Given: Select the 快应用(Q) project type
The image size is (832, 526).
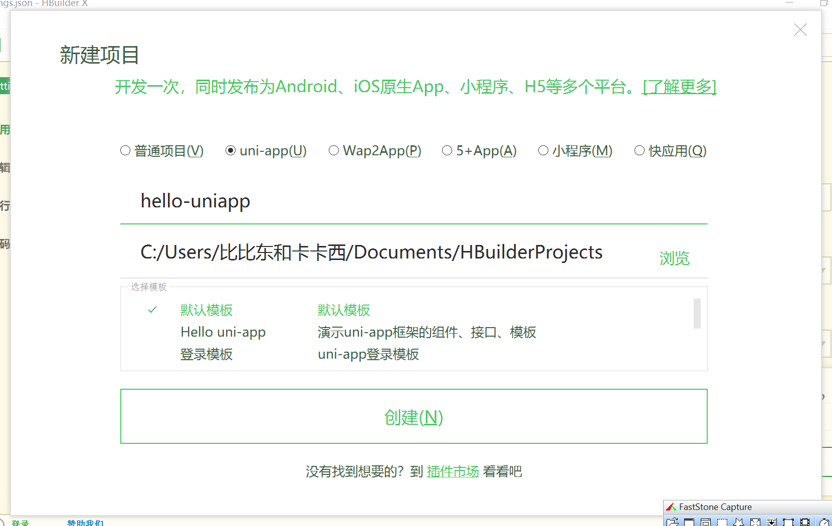Looking at the screenshot, I should tap(671, 151).
